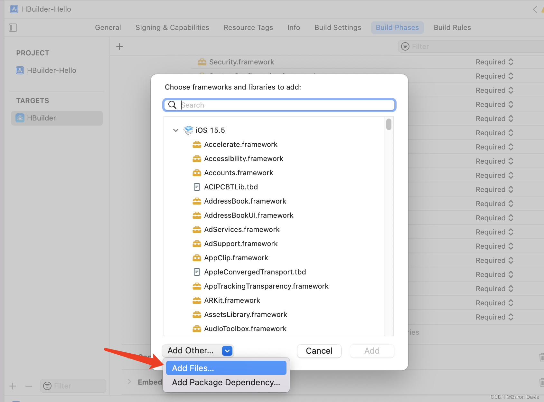The image size is (544, 402).
Task: Open the Build Settings tab
Action: 338,28
